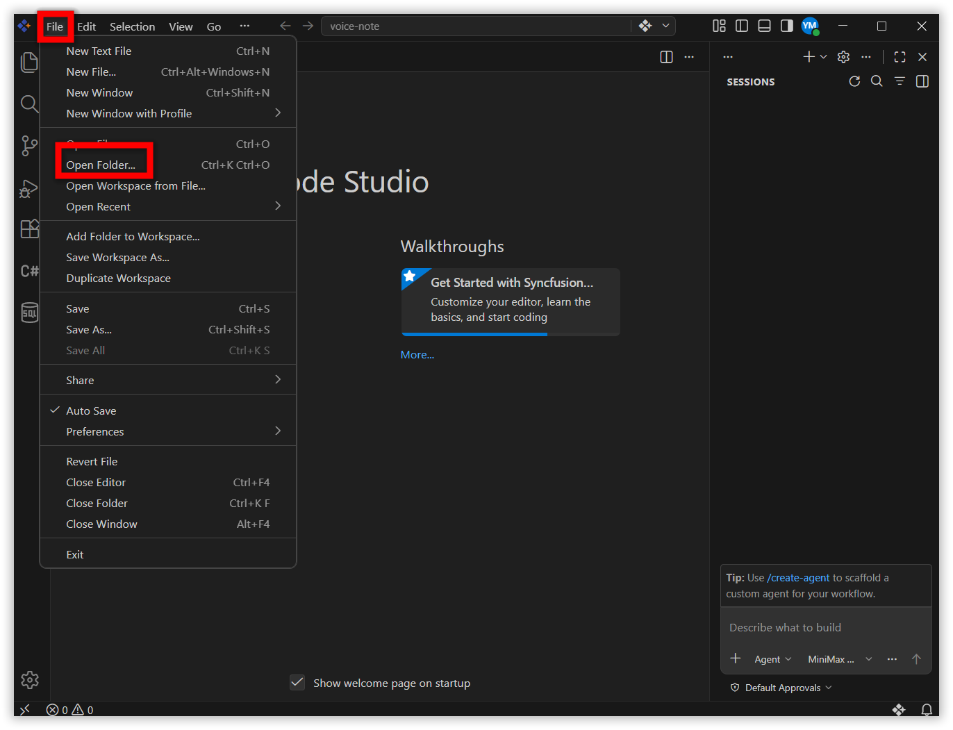Click the /create-agent tip link
953x730 pixels.
point(798,578)
